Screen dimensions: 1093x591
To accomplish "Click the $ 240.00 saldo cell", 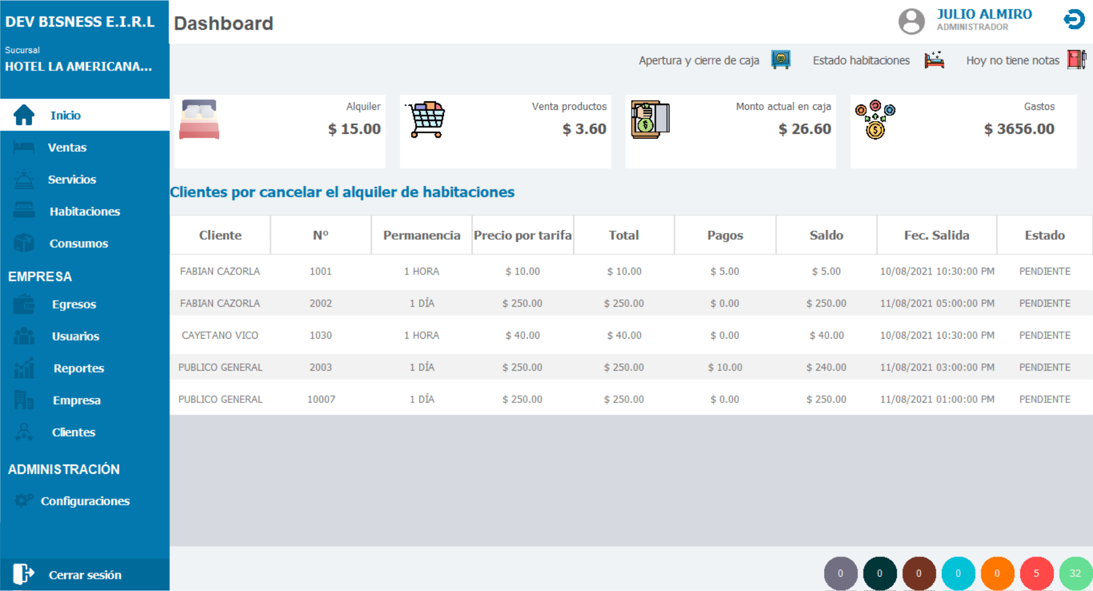I will click(826, 367).
